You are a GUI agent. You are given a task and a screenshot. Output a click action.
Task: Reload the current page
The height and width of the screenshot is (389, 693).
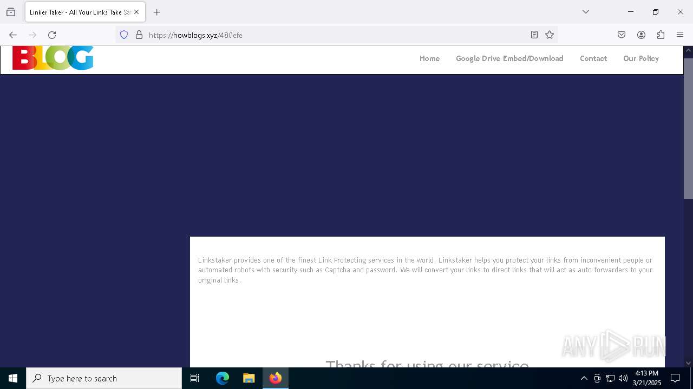coord(52,35)
